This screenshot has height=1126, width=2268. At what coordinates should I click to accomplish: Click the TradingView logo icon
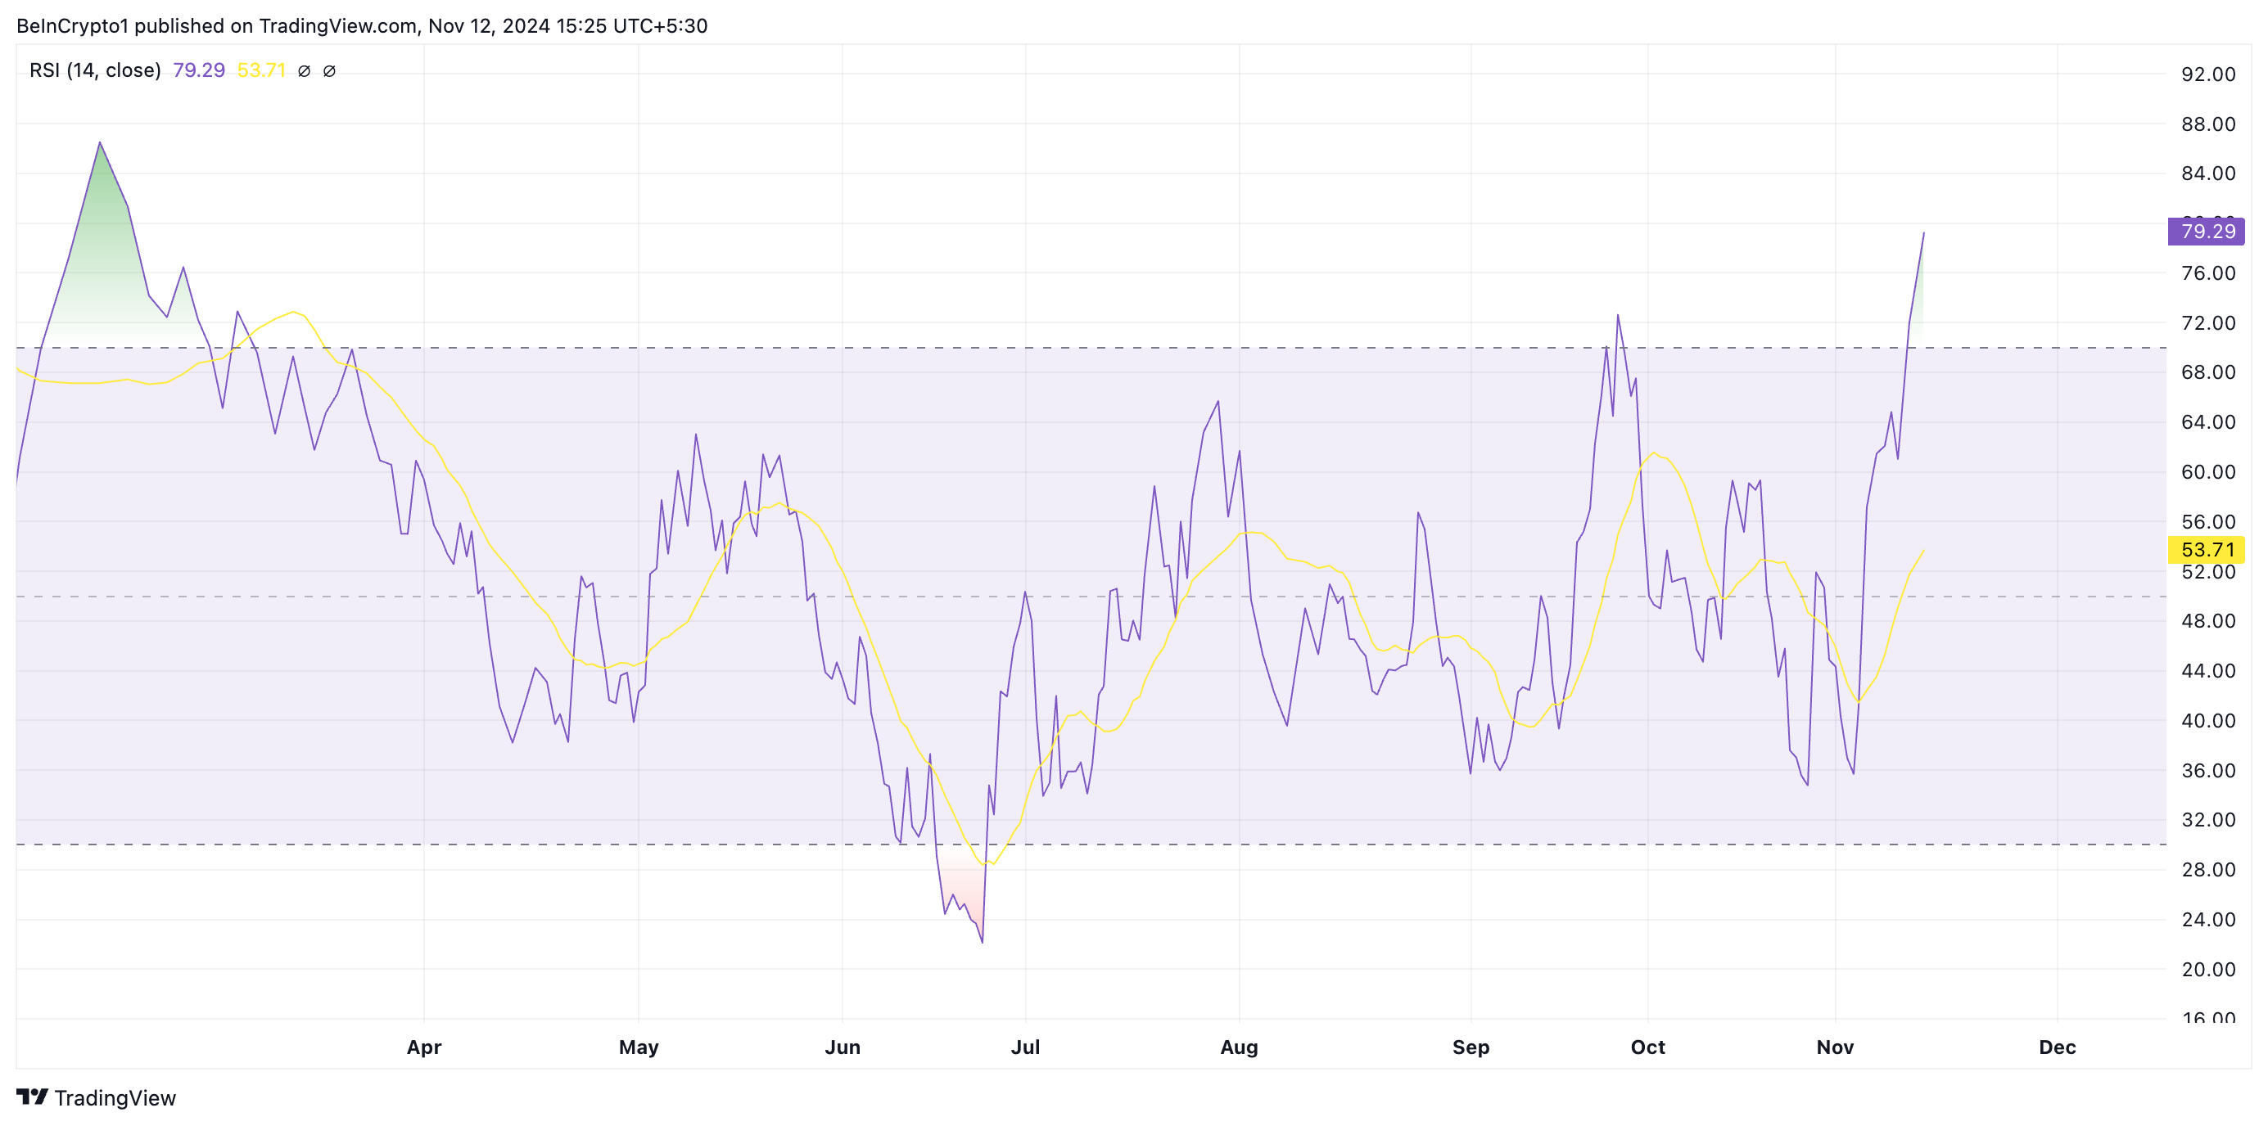32,1096
